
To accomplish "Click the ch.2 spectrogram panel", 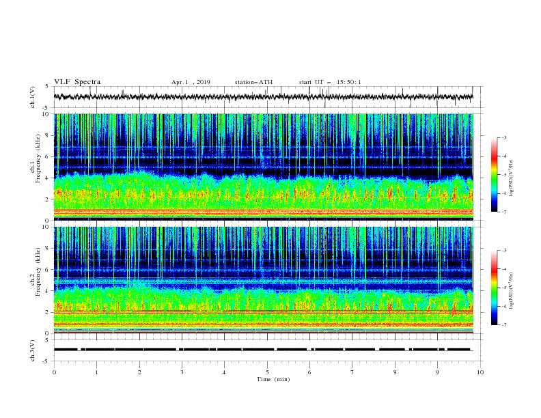I will 264,280.
